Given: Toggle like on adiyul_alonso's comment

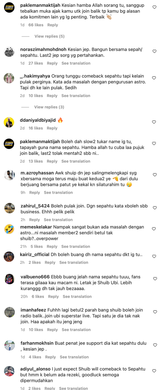Looking at the screenshot, I should tap(154, 370).
